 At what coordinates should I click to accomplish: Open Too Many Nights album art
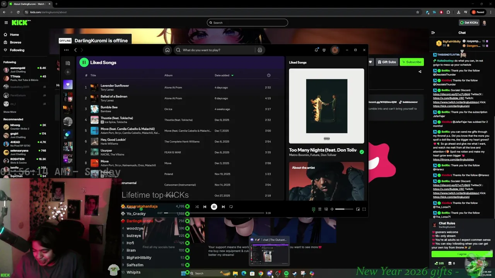coord(327,106)
